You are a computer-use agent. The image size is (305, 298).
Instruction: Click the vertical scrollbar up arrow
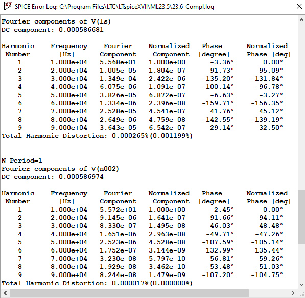click(x=301, y=20)
